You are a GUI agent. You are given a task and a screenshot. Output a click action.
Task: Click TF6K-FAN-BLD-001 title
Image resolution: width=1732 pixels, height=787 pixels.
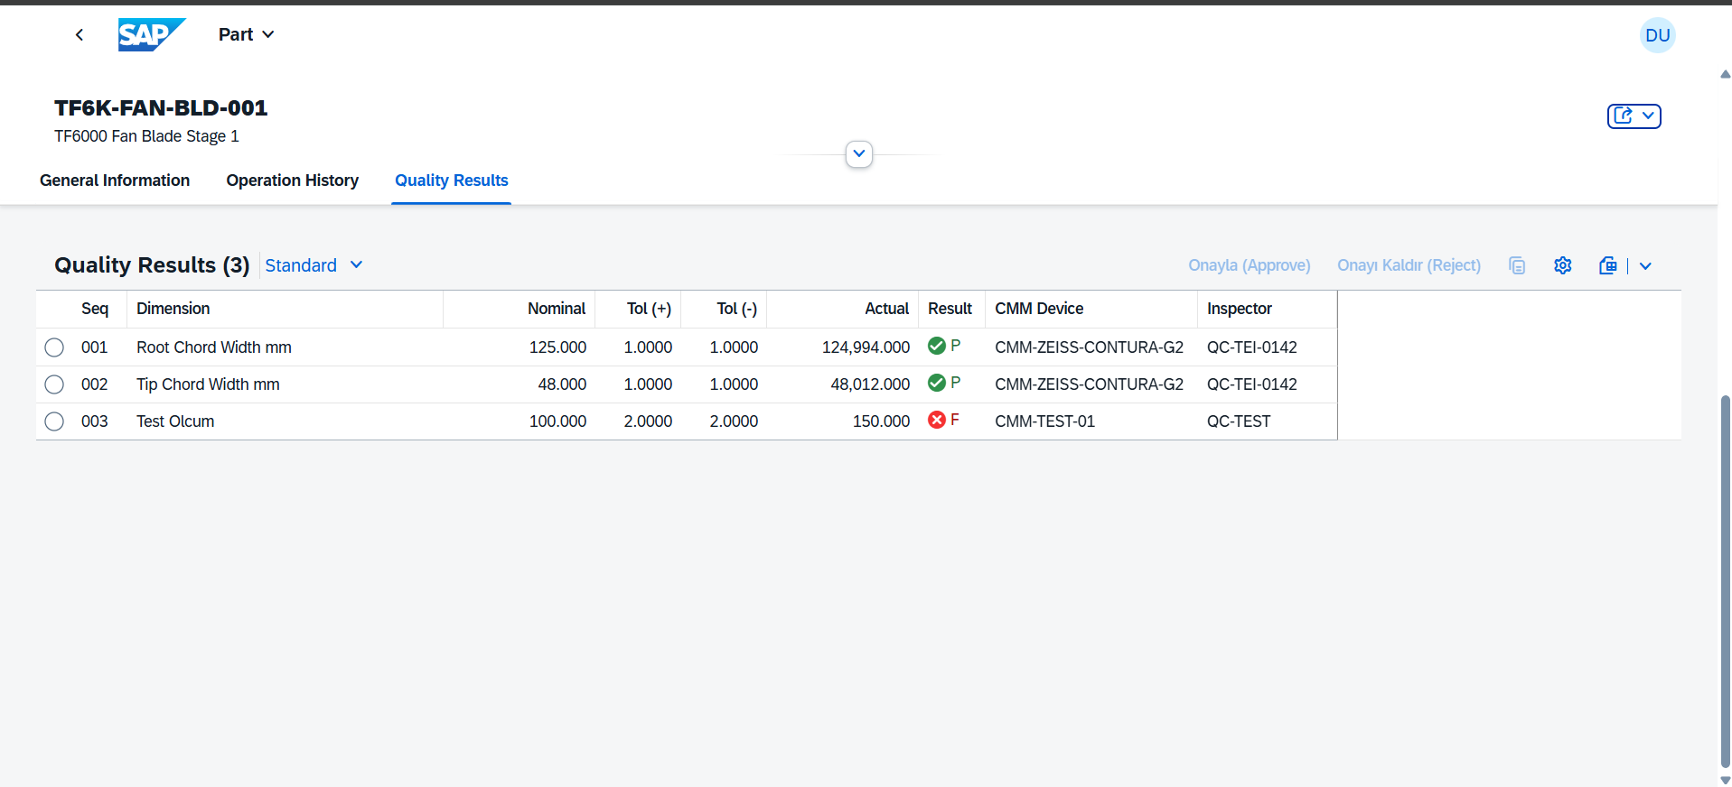pyautogui.click(x=161, y=108)
